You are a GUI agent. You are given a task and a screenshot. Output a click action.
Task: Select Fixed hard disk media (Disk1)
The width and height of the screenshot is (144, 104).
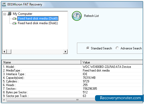tap(38, 23)
